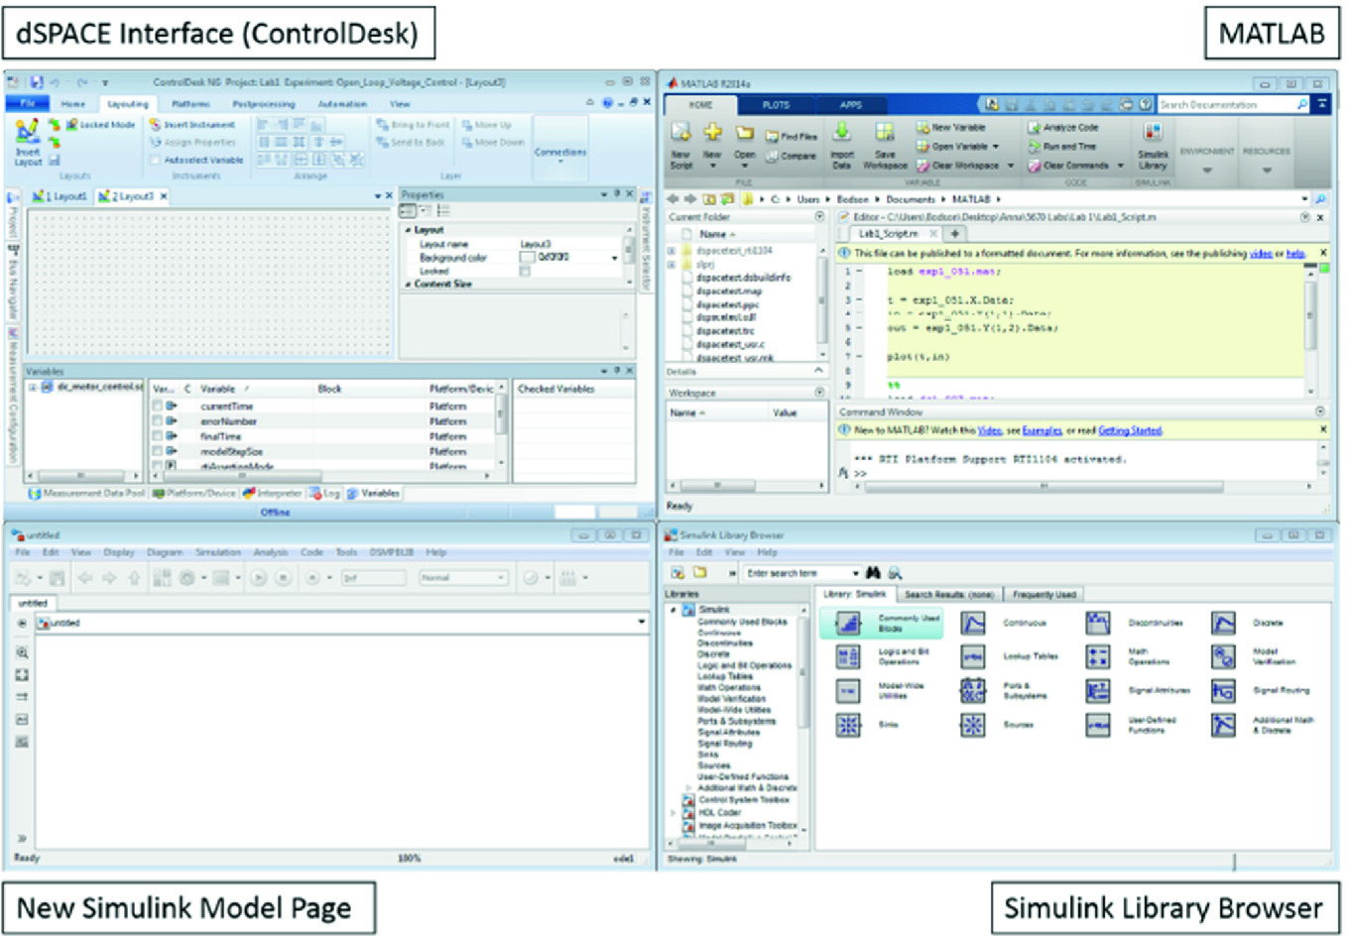
Task: Expand HDL Coder in Libraries tree
Action: 674,813
